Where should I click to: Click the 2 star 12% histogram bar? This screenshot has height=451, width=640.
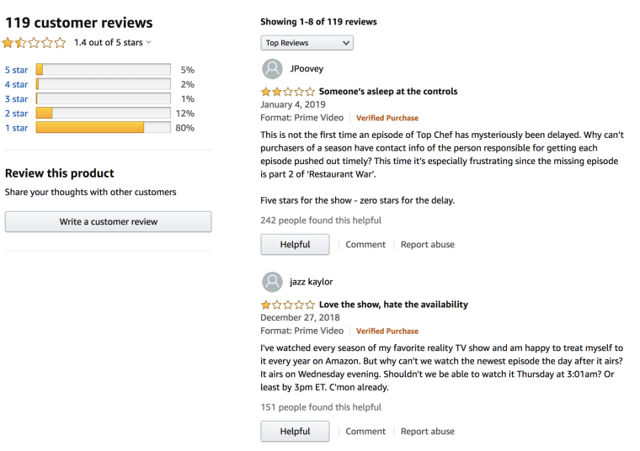(x=104, y=113)
